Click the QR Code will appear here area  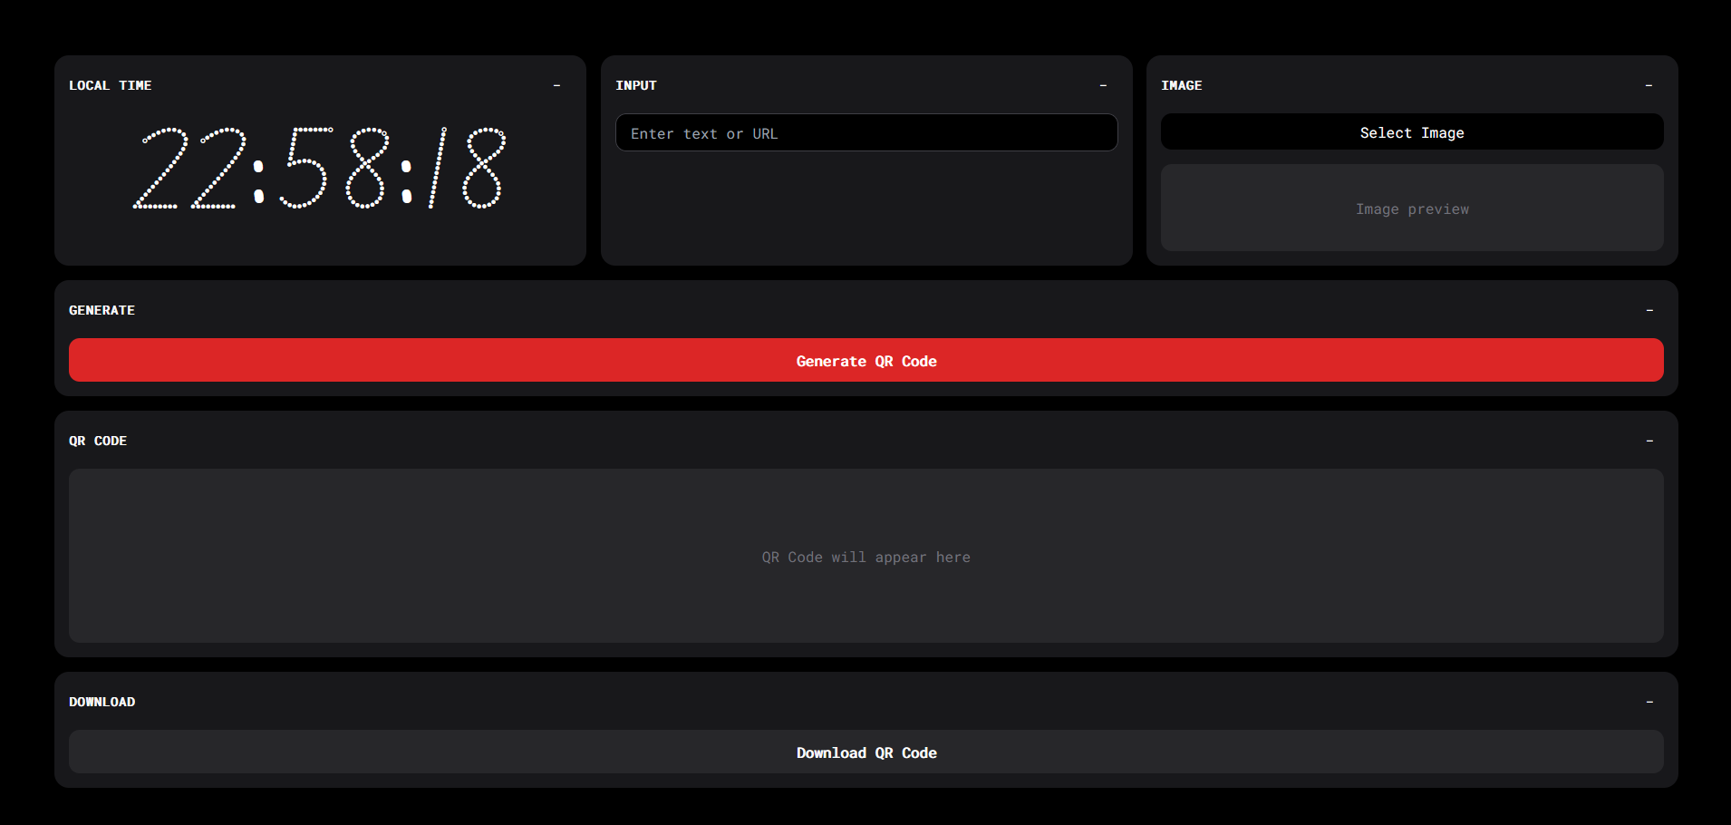click(x=865, y=557)
